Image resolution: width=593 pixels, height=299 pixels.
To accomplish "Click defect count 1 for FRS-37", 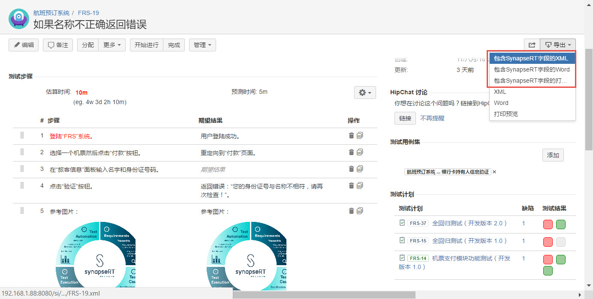I will tap(524, 223).
